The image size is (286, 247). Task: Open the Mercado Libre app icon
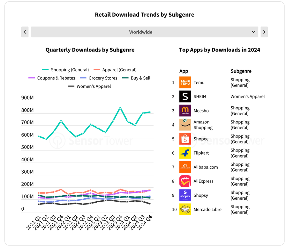(185, 209)
